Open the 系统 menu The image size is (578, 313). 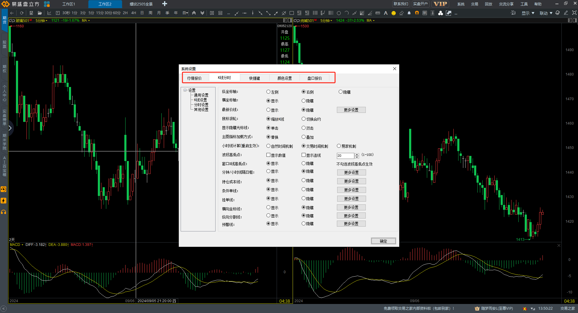coord(461,4)
